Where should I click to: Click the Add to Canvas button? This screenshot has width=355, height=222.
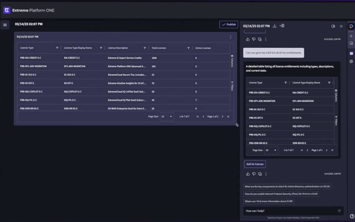pyautogui.click(x=255, y=164)
